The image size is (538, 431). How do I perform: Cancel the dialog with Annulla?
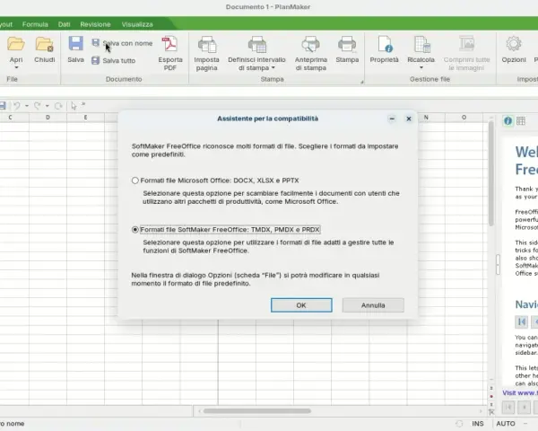point(373,305)
